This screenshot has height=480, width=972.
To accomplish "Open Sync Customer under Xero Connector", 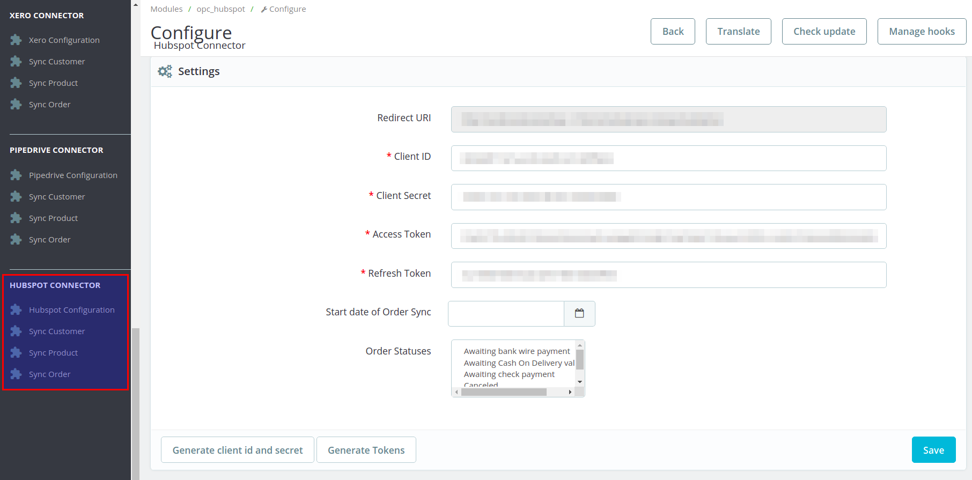I will click(x=57, y=62).
